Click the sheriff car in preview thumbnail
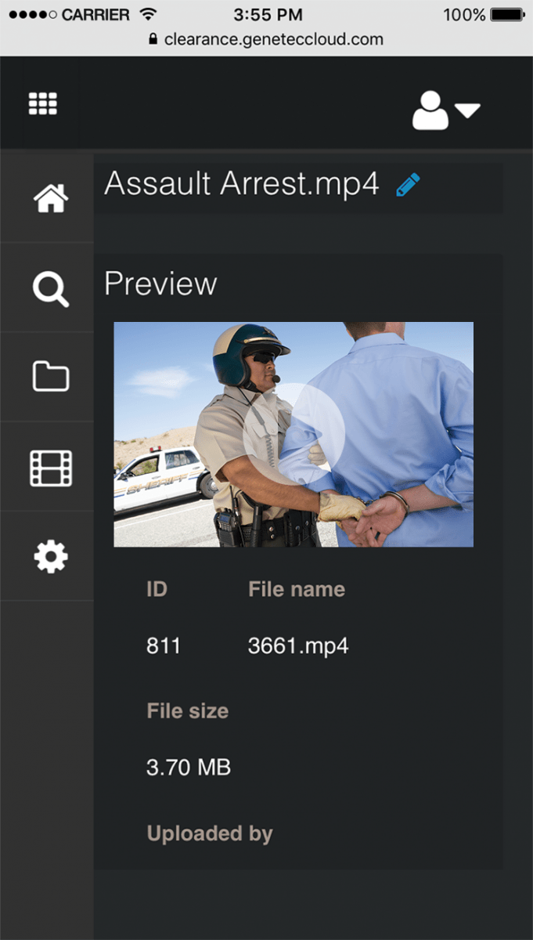 click(x=160, y=478)
